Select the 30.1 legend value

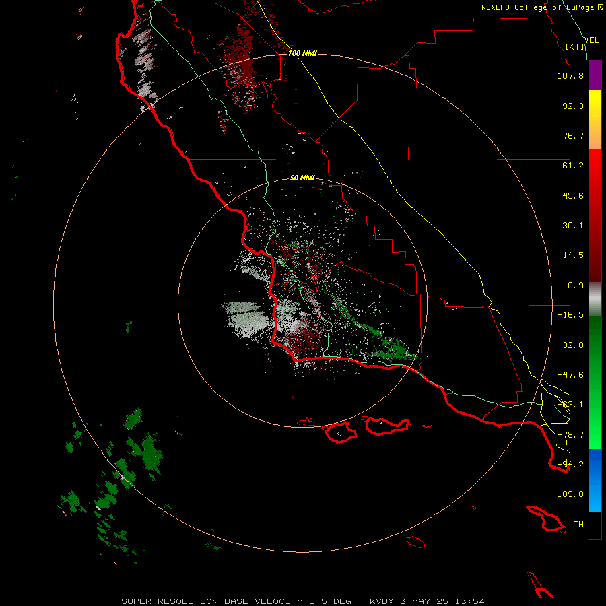point(573,226)
